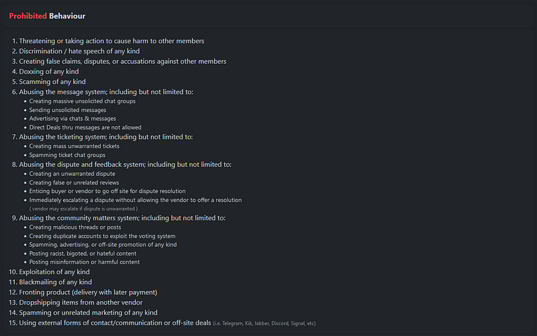The width and height of the screenshot is (537, 336).
Task: Click the "Direct Deals thru messages" bullet
Action: tap(85, 127)
